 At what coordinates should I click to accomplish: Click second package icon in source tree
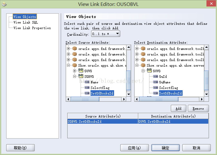point(75,54)
